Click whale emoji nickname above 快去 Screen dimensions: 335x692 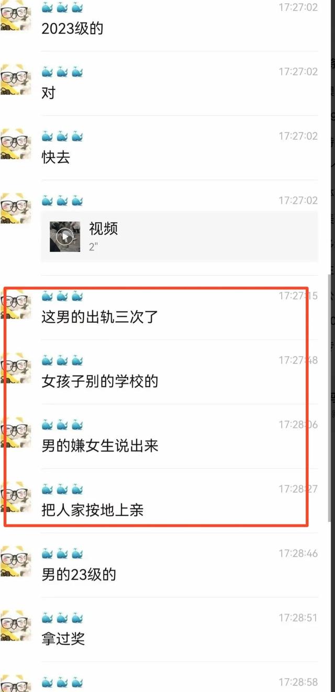pyautogui.click(x=62, y=137)
